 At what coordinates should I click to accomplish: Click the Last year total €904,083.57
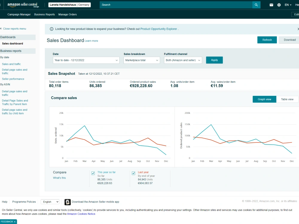[x=145, y=183]
